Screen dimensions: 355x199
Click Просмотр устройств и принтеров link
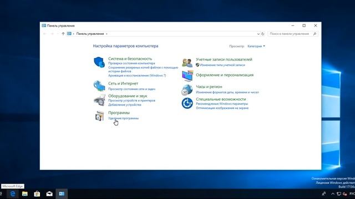pyautogui.click(x=132, y=101)
